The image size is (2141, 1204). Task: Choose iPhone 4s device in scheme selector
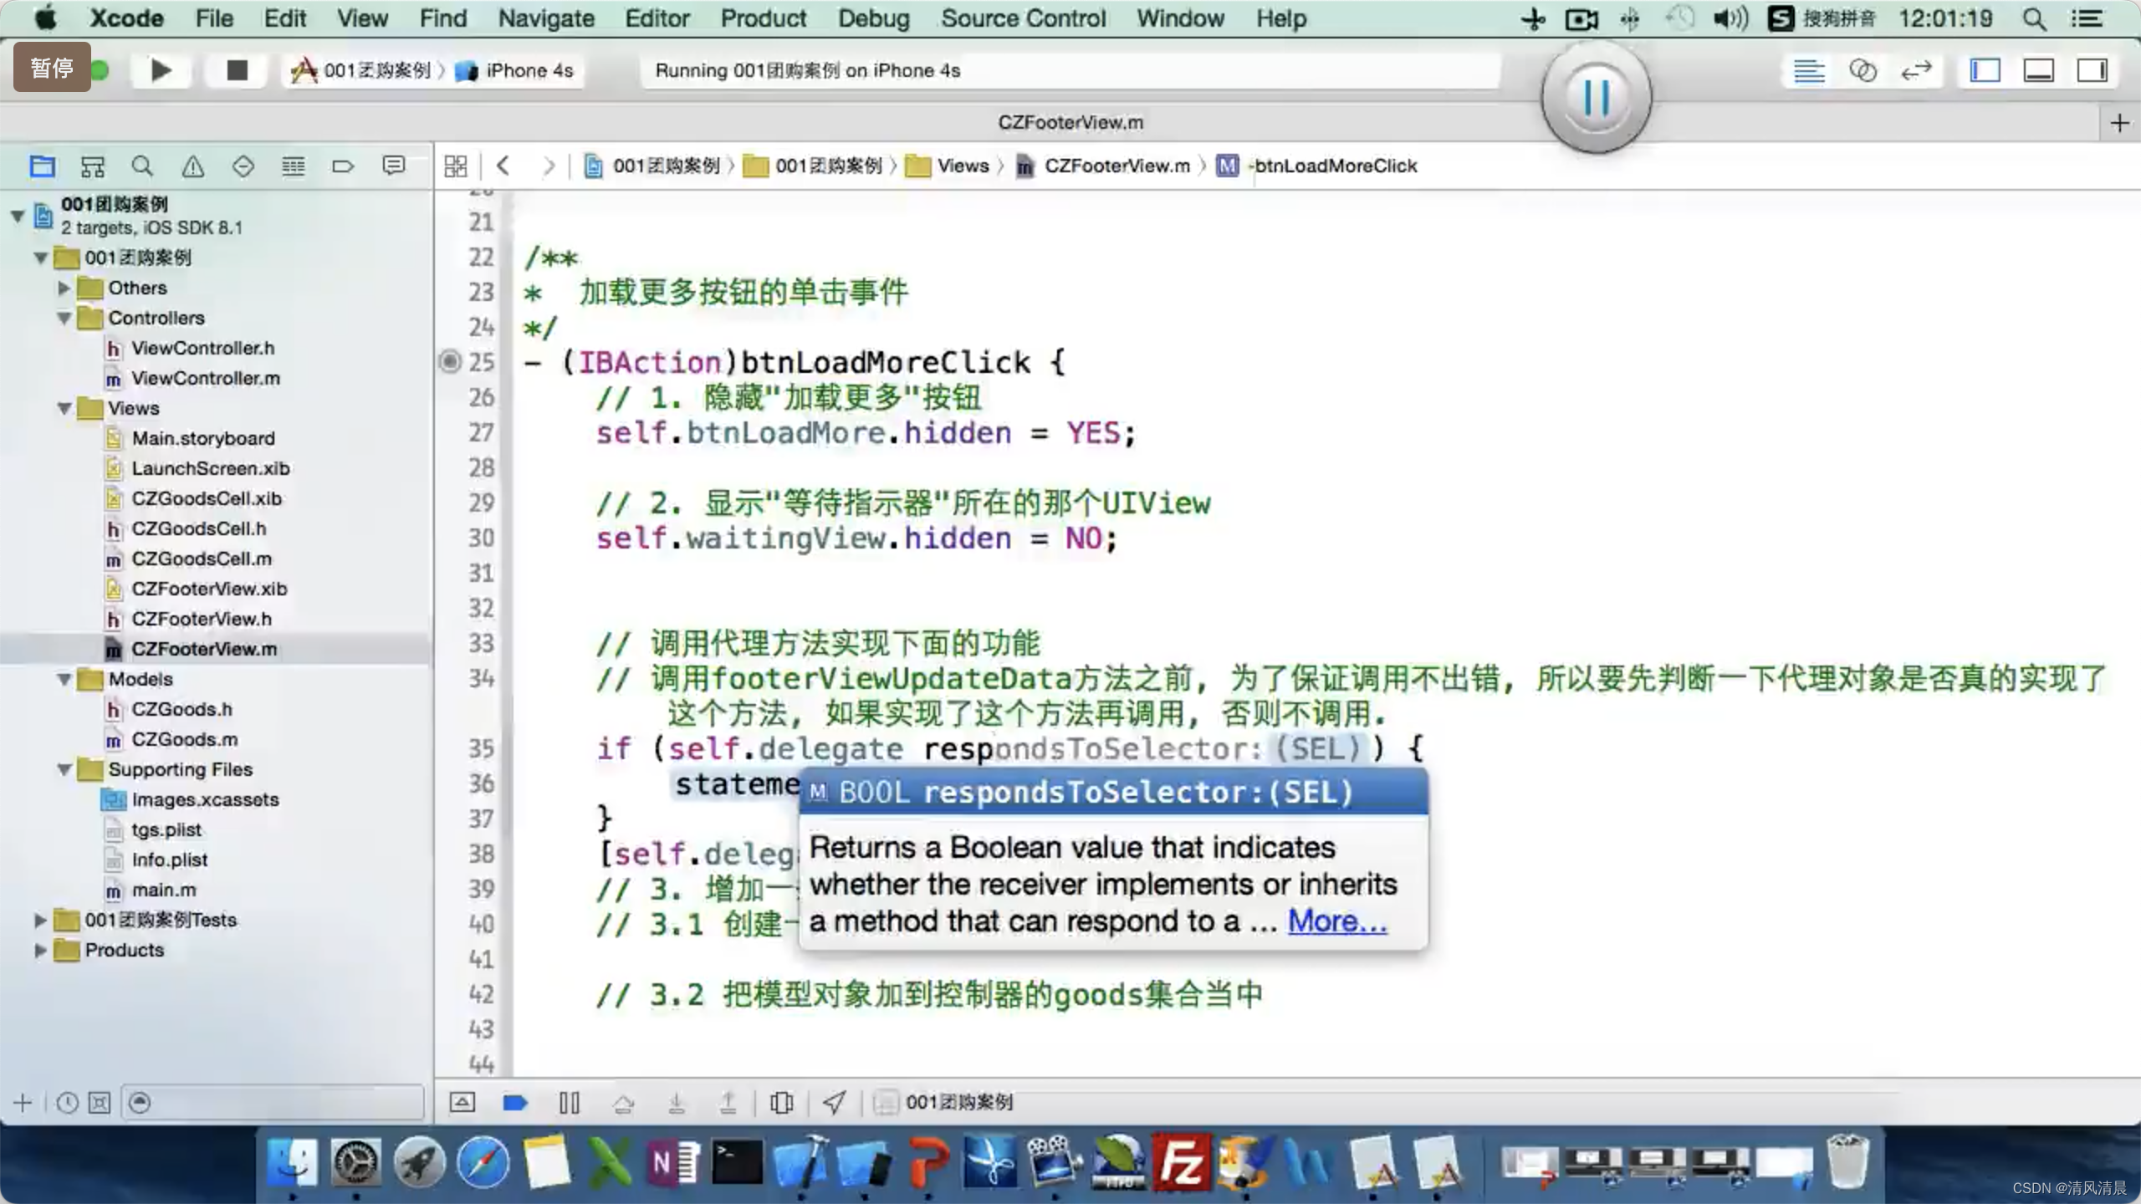pos(514,70)
